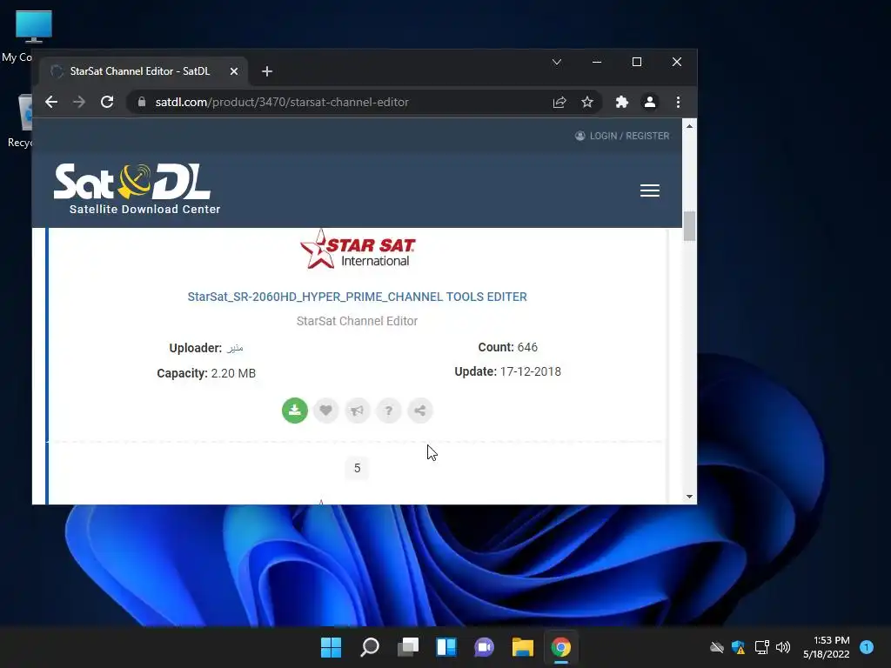Click the scrollbar up arrow
The height and width of the screenshot is (668, 891).
[x=689, y=126]
